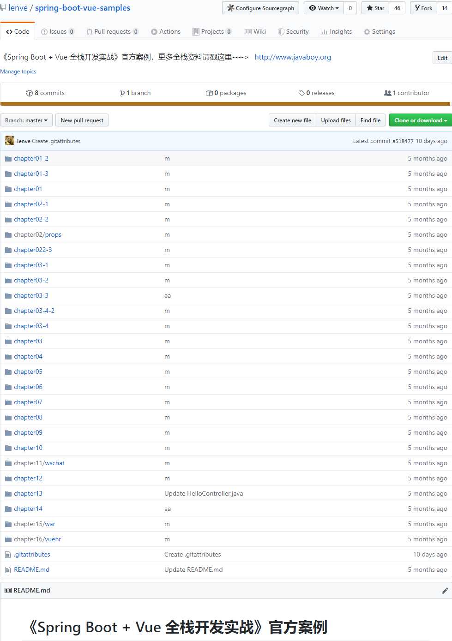Image resolution: width=452 pixels, height=641 pixels.
Task: Star the repository
Action: click(375, 8)
